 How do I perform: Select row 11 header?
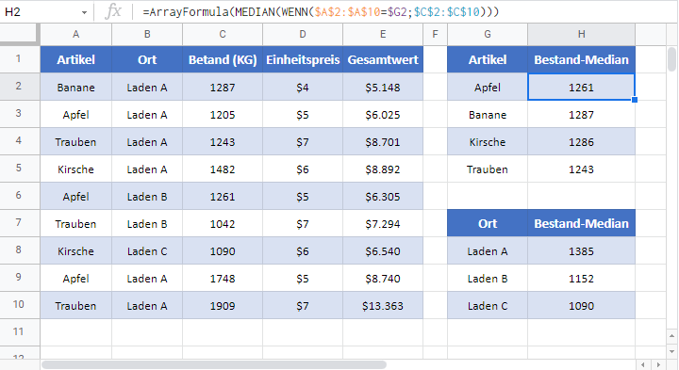click(x=20, y=332)
